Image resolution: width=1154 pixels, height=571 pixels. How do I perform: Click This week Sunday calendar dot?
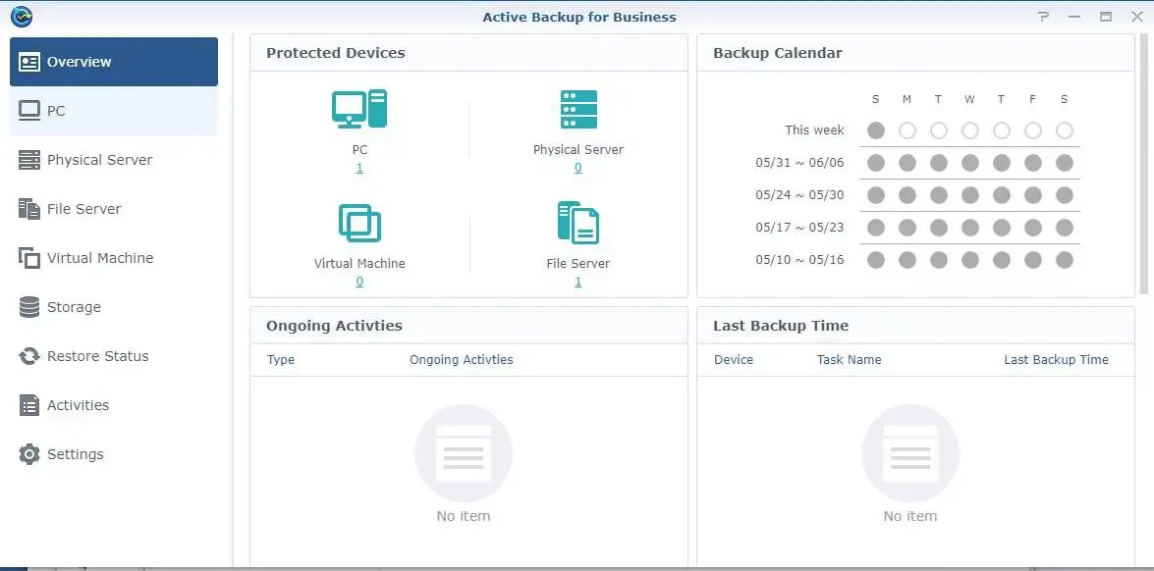coord(876,130)
